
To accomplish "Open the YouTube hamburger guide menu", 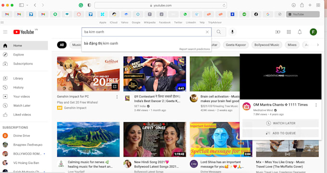I will (5, 32).
